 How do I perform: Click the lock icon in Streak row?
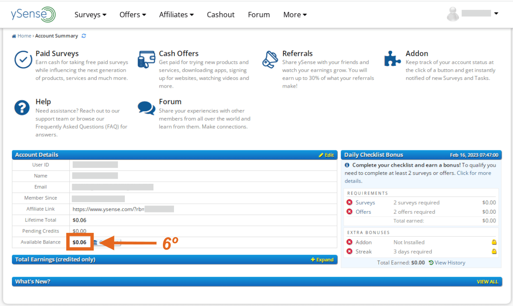pos(494,252)
